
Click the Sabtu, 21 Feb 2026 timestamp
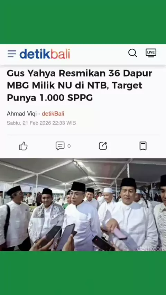[41, 123]
